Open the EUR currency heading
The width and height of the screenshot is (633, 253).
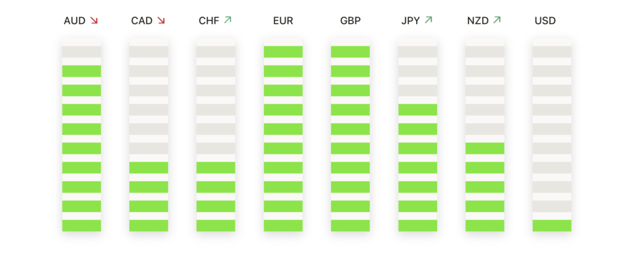tap(283, 20)
